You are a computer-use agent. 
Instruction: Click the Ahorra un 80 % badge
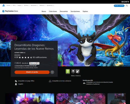34,63
